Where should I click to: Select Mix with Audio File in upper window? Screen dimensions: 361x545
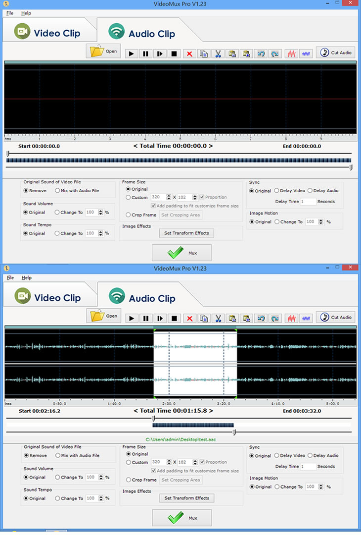[x=77, y=190]
